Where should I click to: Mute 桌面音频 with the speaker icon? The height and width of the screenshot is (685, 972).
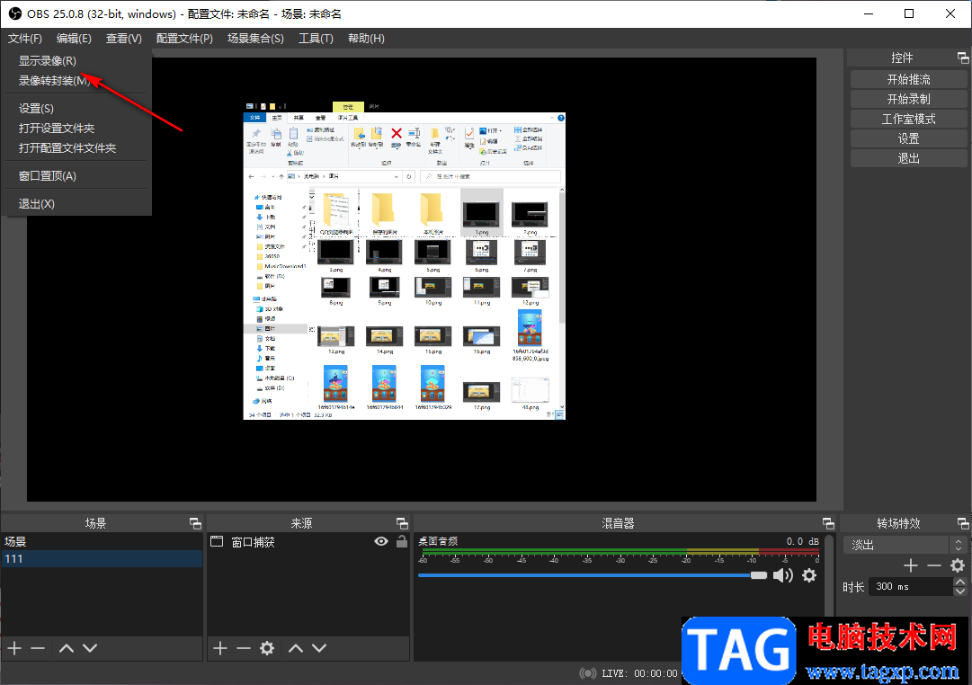pos(783,575)
